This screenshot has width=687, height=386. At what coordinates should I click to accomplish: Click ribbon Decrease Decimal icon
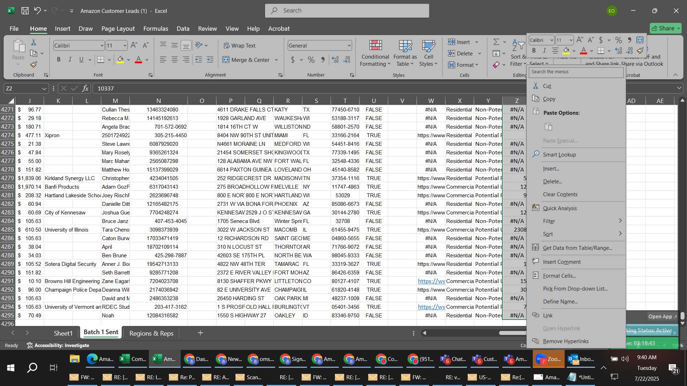tap(347, 60)
